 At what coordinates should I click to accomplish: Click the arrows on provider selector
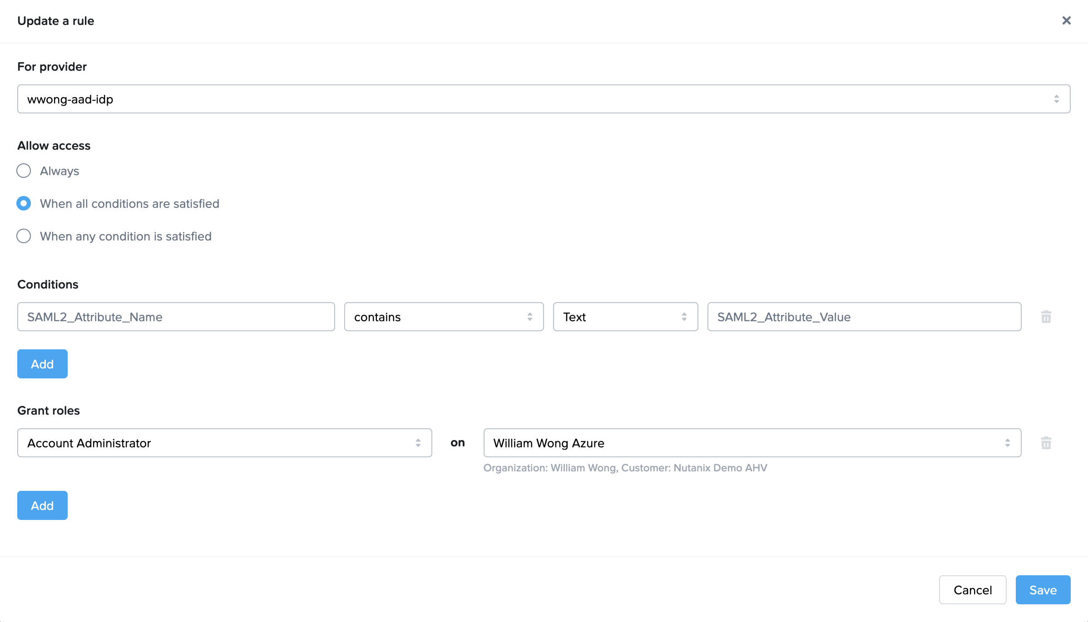coord(1056,99)
